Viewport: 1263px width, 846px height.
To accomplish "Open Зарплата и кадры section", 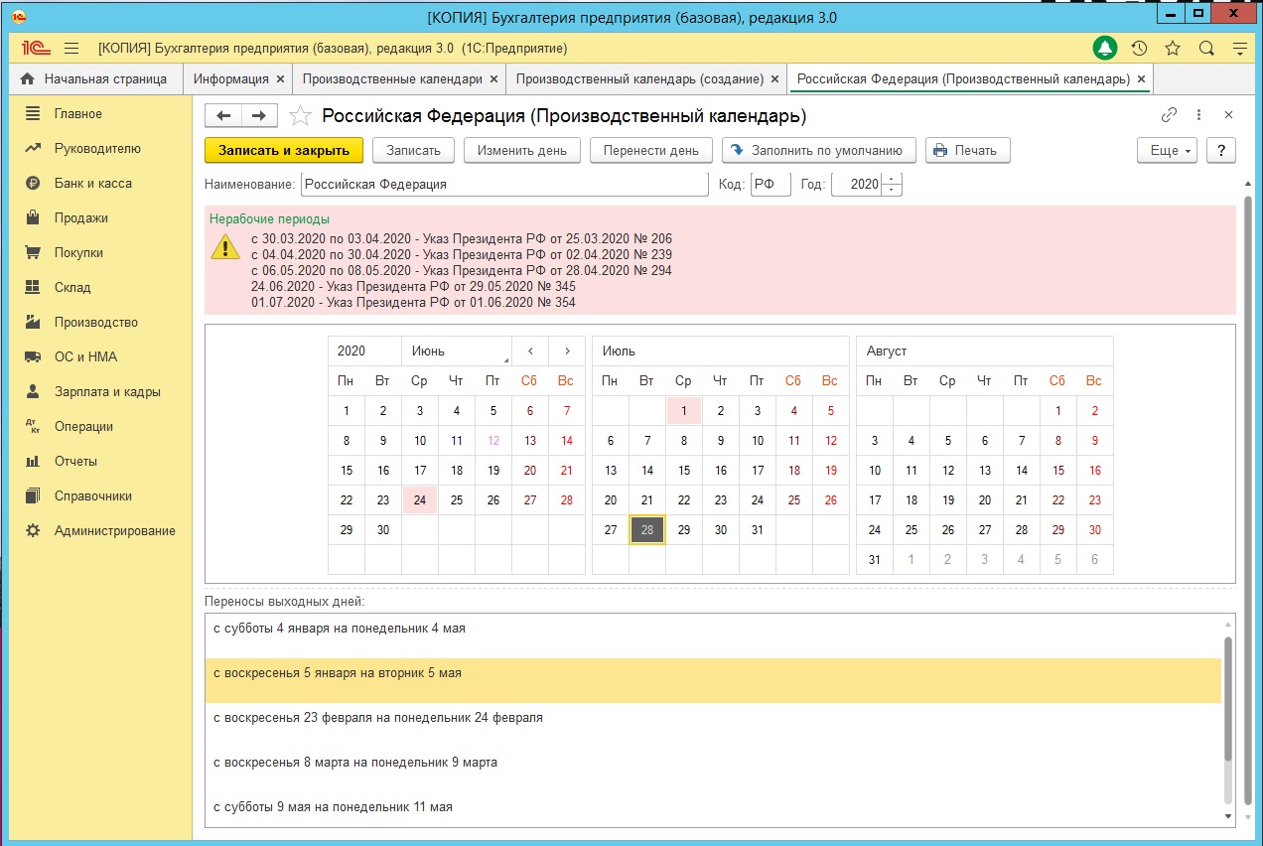I will 107,391.
